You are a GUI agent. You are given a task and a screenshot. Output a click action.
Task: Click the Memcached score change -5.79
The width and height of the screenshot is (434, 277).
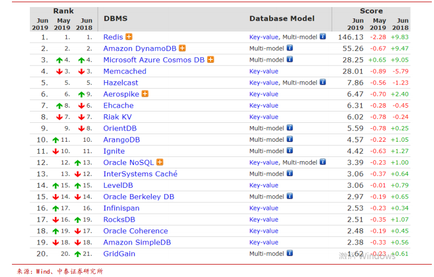pos(400,71)
